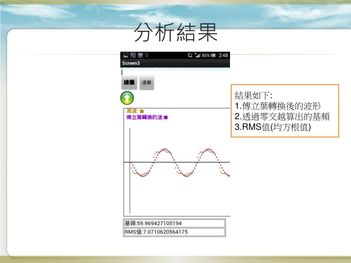This screenshot has width=351, height=263.
Task: Tap the 繪圖 draw button
Action: pyautogui.click(x=129, y=83)
